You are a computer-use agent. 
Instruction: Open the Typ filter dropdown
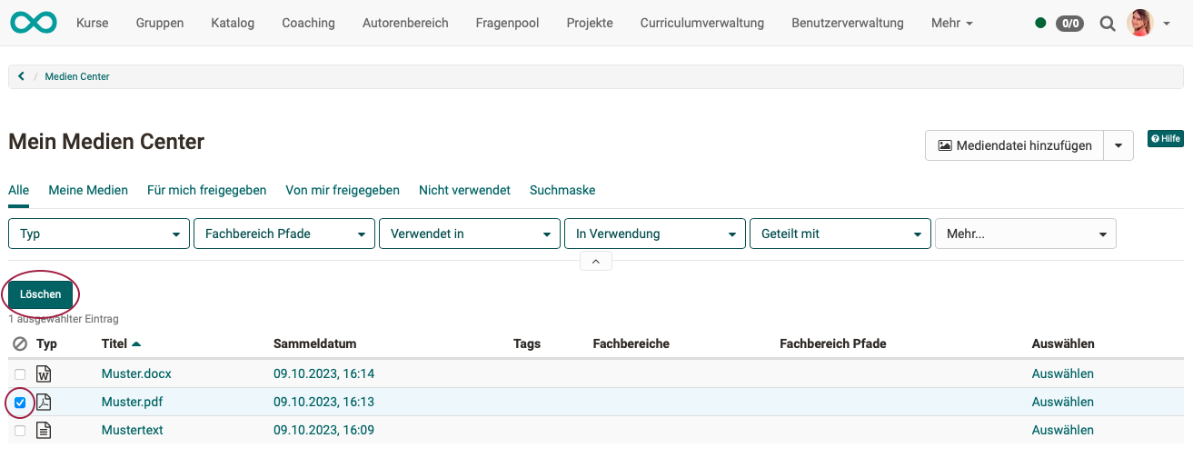click(99, 234)
